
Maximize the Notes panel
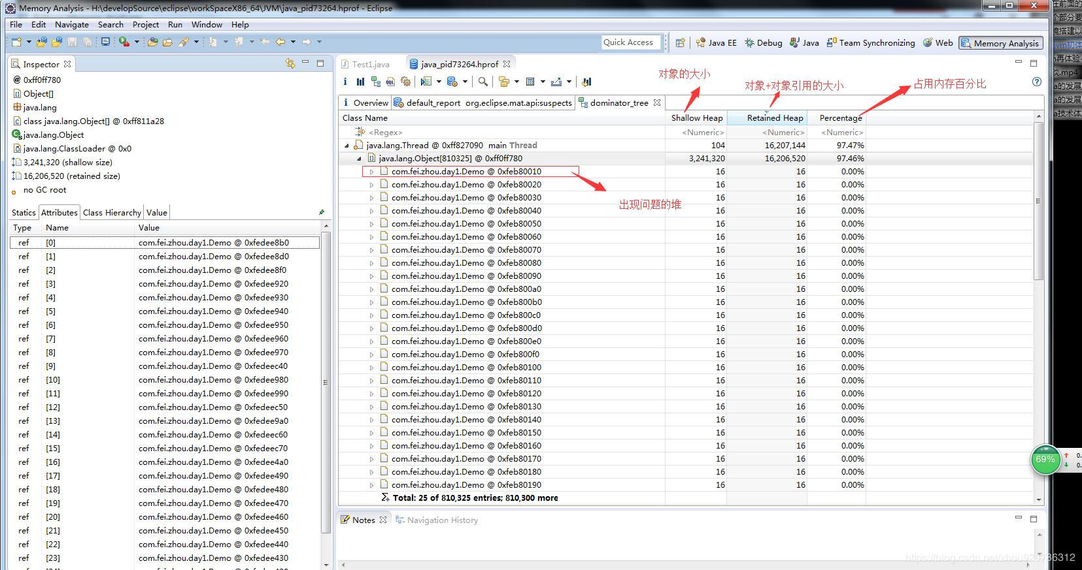click(1034, 518)
